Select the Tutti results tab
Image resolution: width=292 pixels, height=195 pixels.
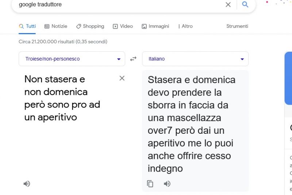[x=27, y=26]
